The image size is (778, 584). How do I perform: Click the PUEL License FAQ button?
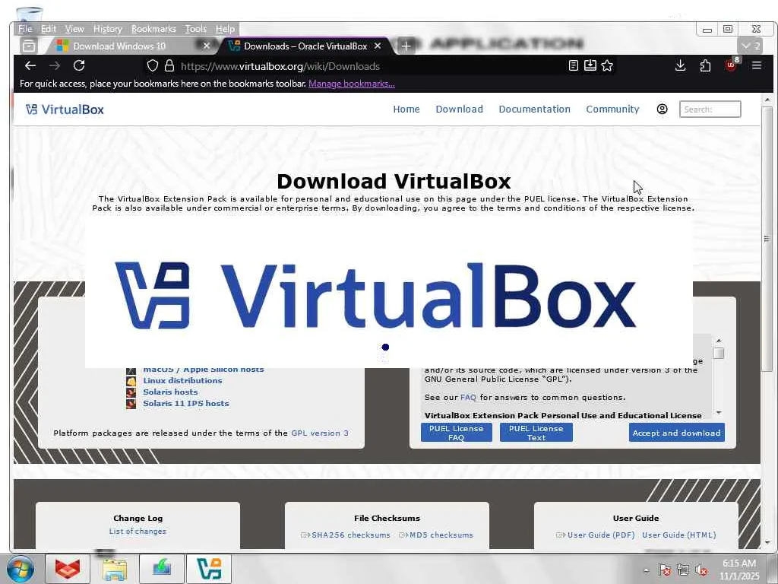tap(457, 433)
